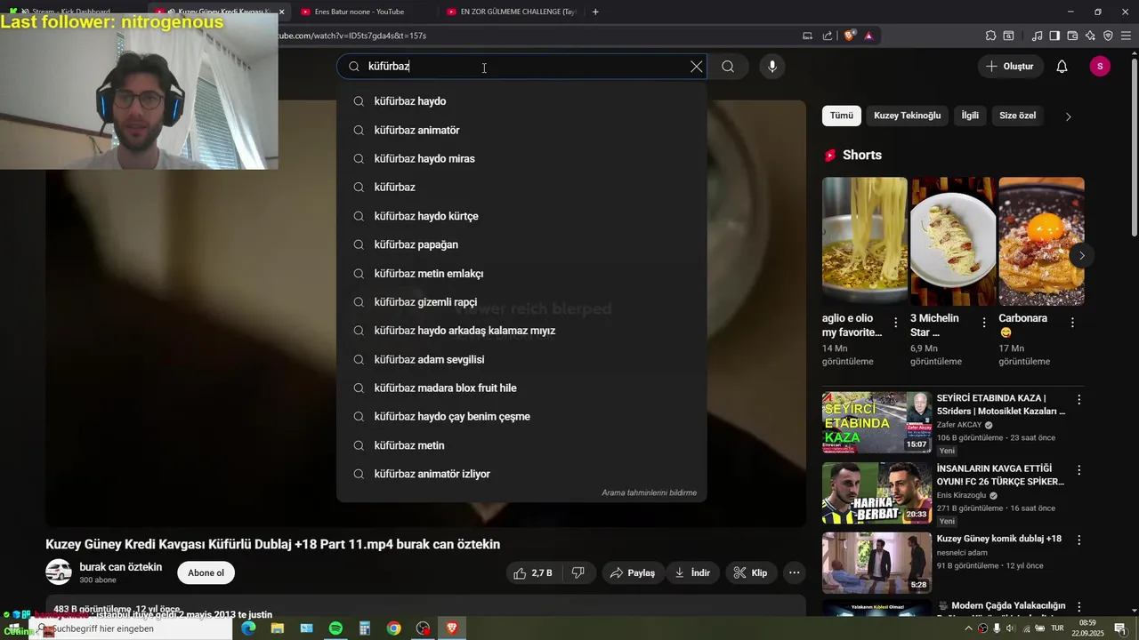Image resolution: width=1139 pixels, height=640 pixels.
Task: Click the install/cast screen icon in address bar
Action: (x=807, y=36)
